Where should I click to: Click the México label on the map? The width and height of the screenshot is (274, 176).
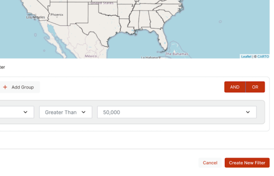[91, 56]
